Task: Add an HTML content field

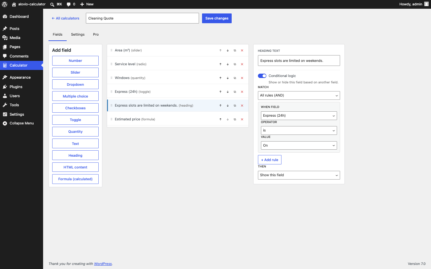Action: pyautogui.click(x=75, y=167)
